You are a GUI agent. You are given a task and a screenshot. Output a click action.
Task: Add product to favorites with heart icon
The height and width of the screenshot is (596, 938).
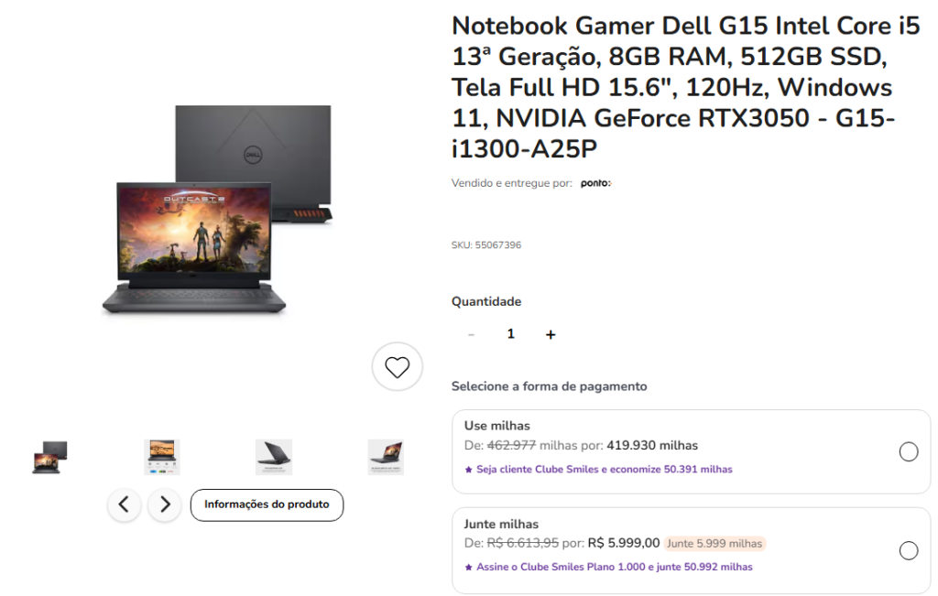coord(398,366)
